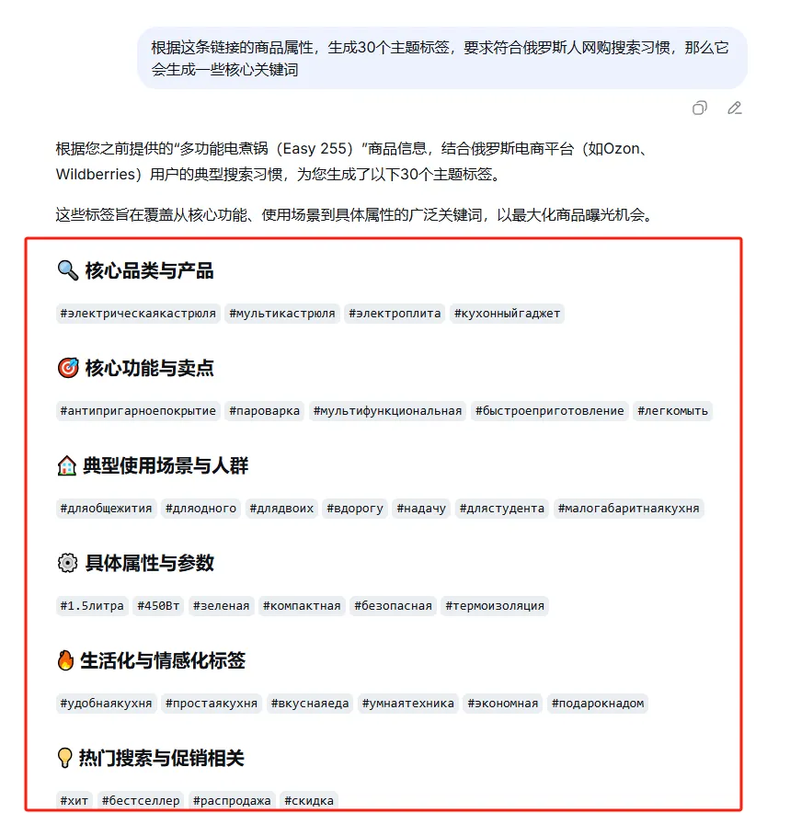Select the #мультикастрюля tag
790x813 pixels.
coord(282,314)
